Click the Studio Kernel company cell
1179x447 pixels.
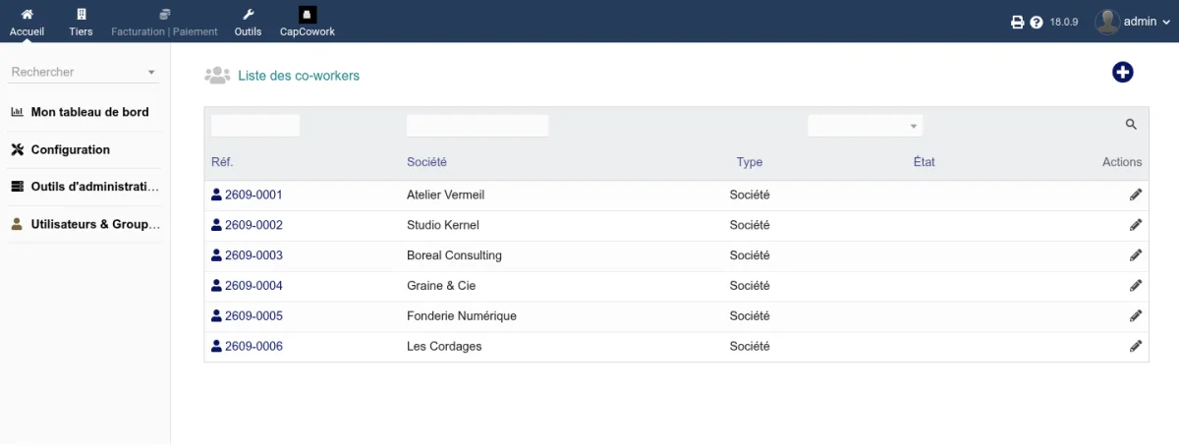[442, 225]
